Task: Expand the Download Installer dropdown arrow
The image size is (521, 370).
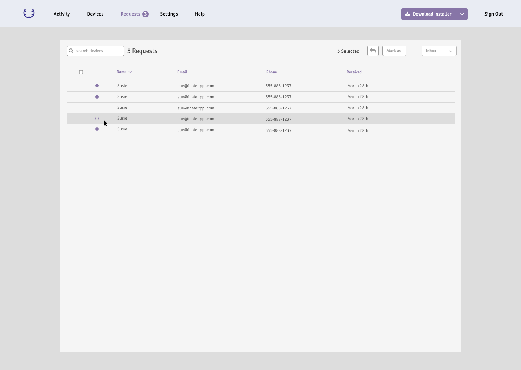Action: pyautogui.click(x=462, y=14)
